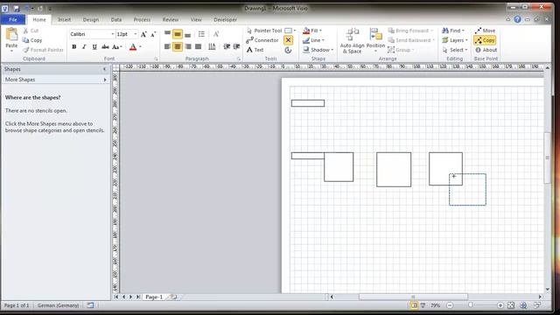560x315 pixels.
Task: Align text to top
Action: pyautogui.click(x=167, y=34)
